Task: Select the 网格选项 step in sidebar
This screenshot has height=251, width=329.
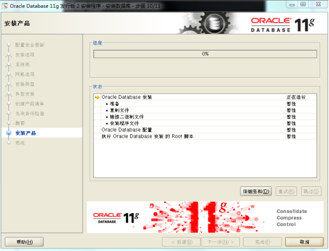Action: pyautogui.click(x=25, y=74)
